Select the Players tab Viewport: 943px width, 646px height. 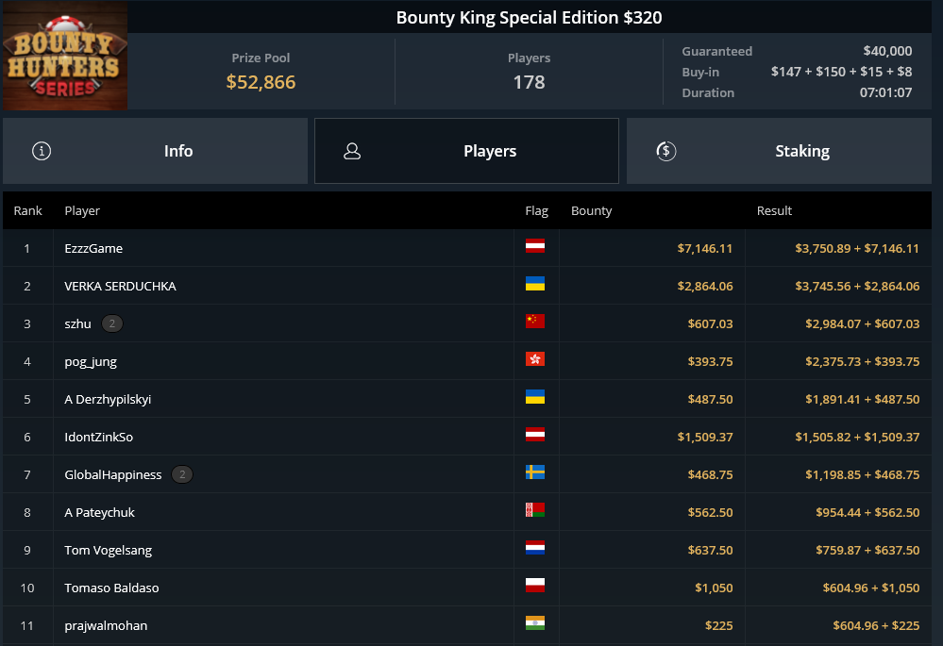[x=466, y=151]
